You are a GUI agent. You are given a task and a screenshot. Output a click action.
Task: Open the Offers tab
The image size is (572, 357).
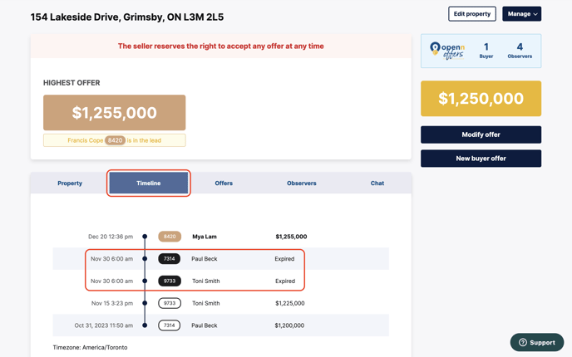224,183
